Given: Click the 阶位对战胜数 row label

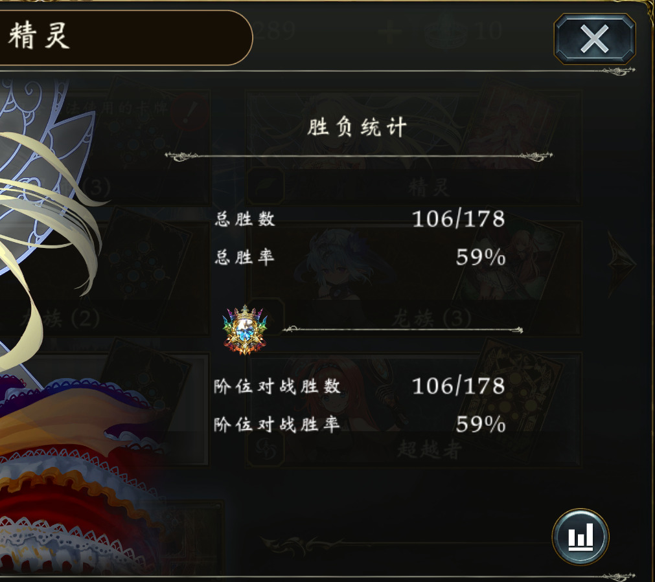Looking at the screenshot, I should click(277, 386).
